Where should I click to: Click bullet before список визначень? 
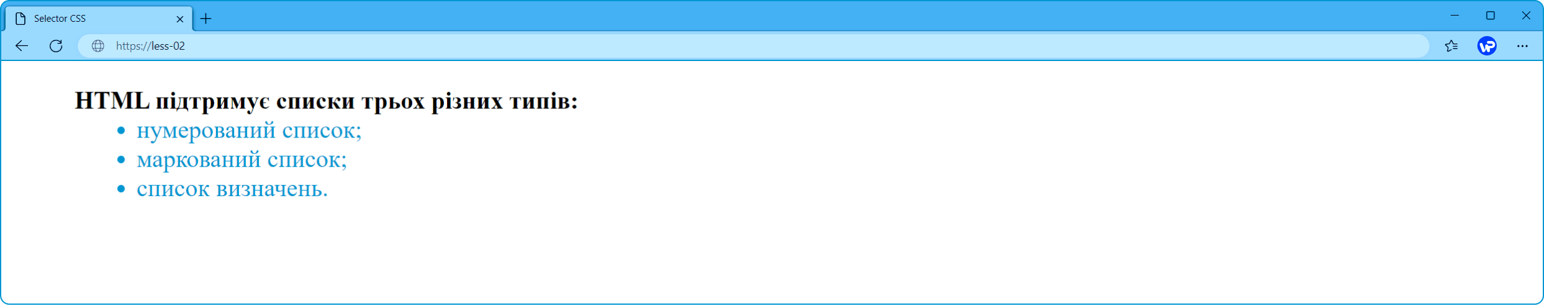click(x=121, y=189)
